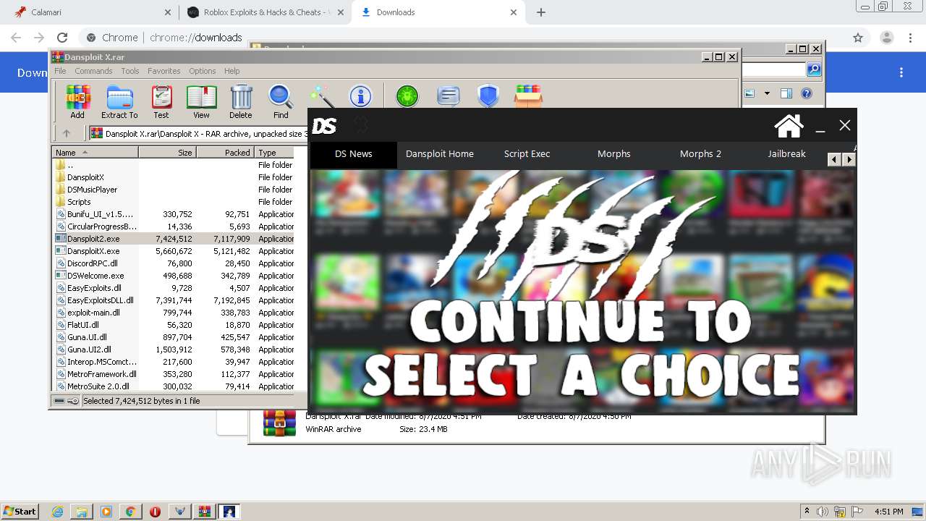Open the Morphs 2 tab
Screen dimensions: 926x521
pyautogui.click(x=700, y=154)
